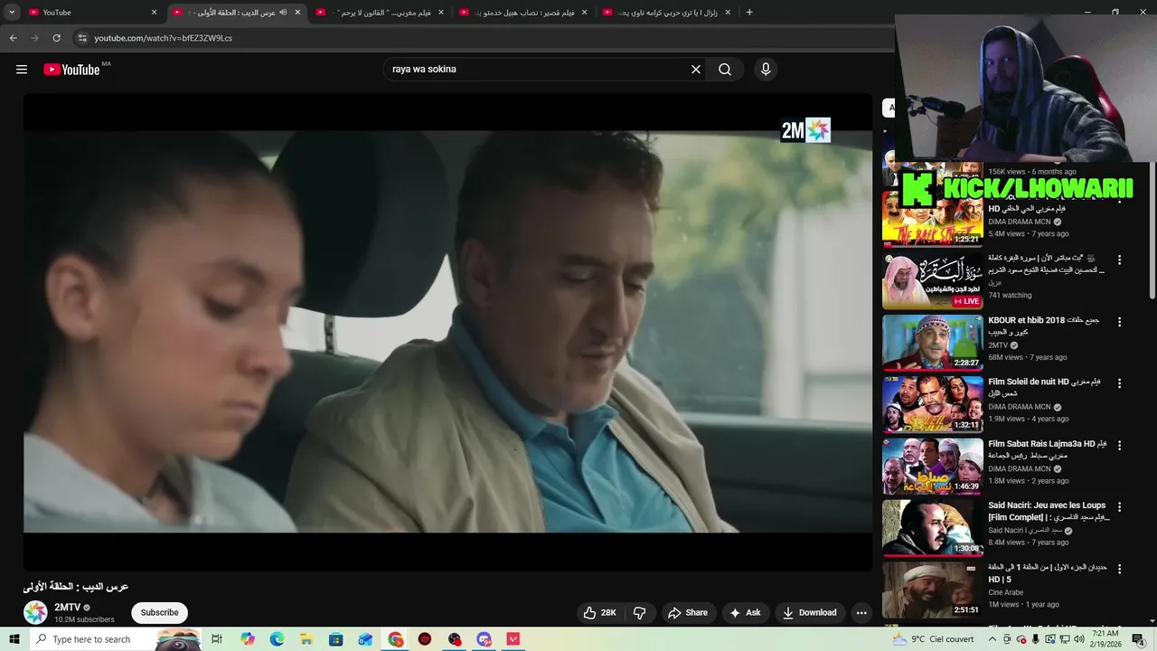Viewport: 1157px width, 651px height.
Task: Open the Copilot icon on the taskbar
Action: pyautogui.click(x=248, y=639)
